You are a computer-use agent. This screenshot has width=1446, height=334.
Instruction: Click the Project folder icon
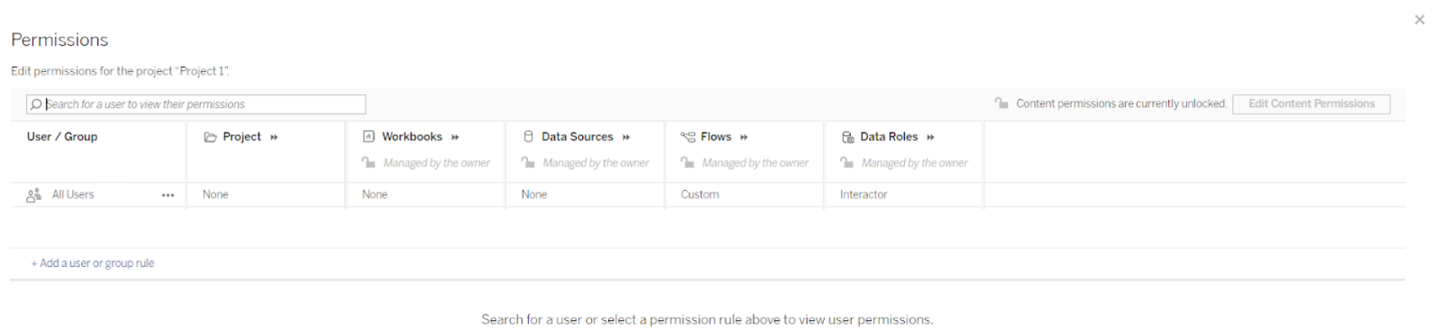pos(210,137)
